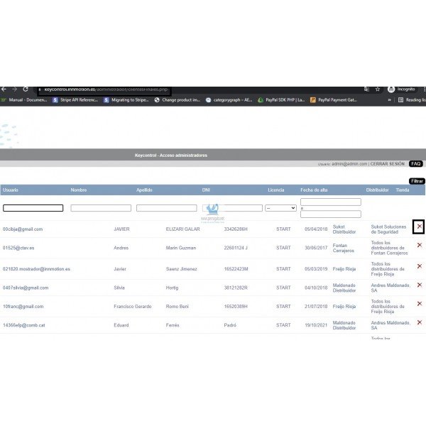426x426 pixels.
Task: Click the browser address bar
Action: (106, 89)
